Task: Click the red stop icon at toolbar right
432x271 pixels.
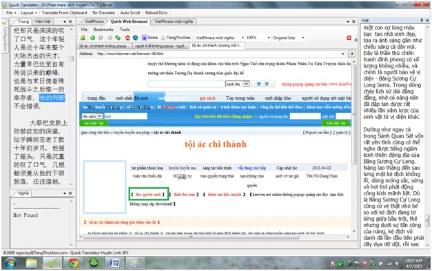Action: coord(349,38)
